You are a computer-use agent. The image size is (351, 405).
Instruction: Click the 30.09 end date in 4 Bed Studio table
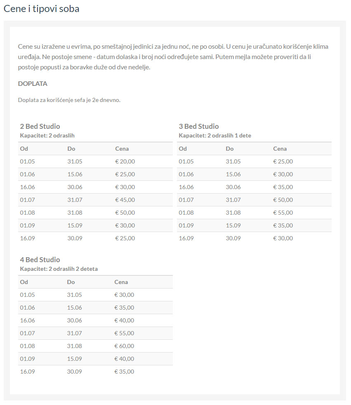coord(74,372)
